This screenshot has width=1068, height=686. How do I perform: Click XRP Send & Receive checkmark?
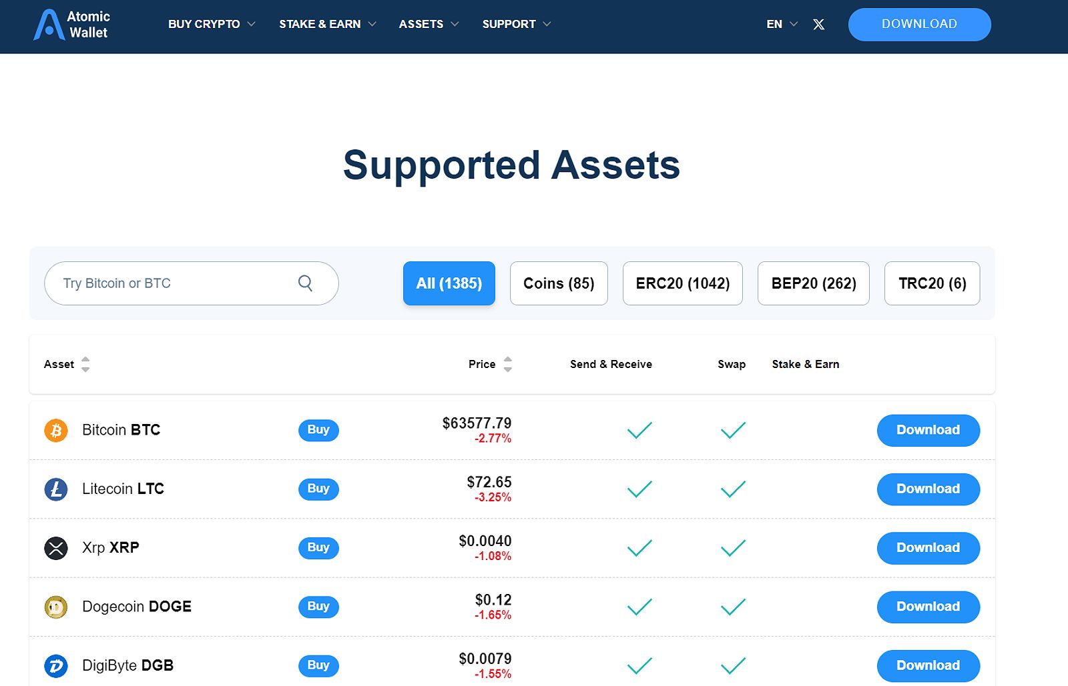coord(639,548)
